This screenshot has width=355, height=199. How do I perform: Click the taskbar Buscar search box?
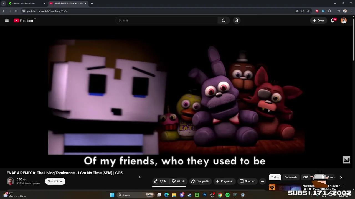tap(136, 195)
